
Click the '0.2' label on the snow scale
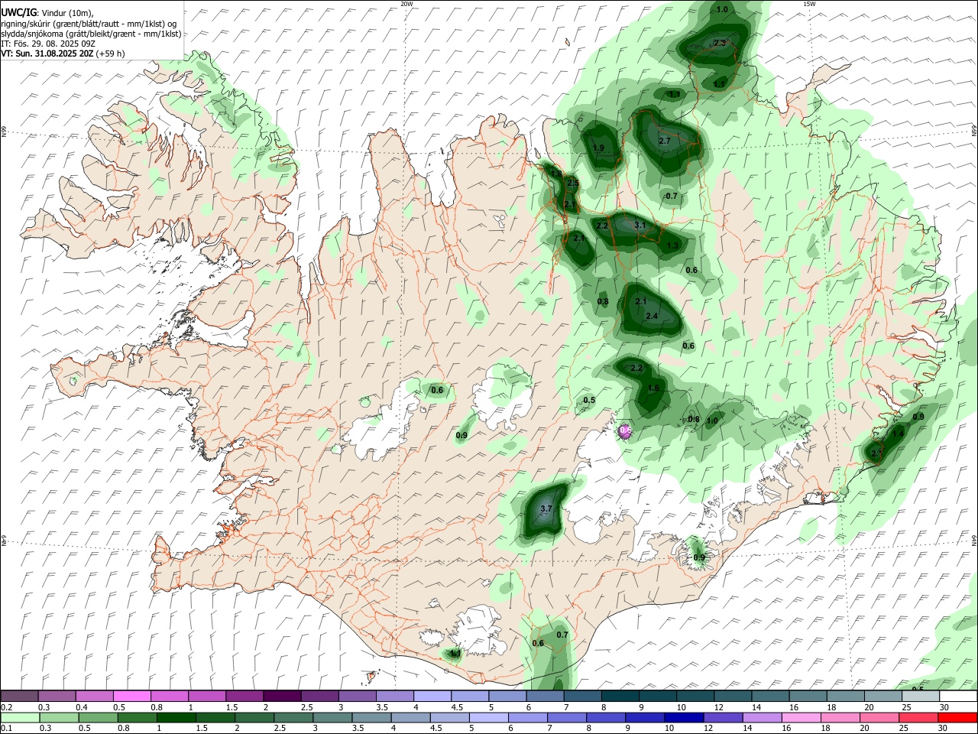tap(6, 707)
